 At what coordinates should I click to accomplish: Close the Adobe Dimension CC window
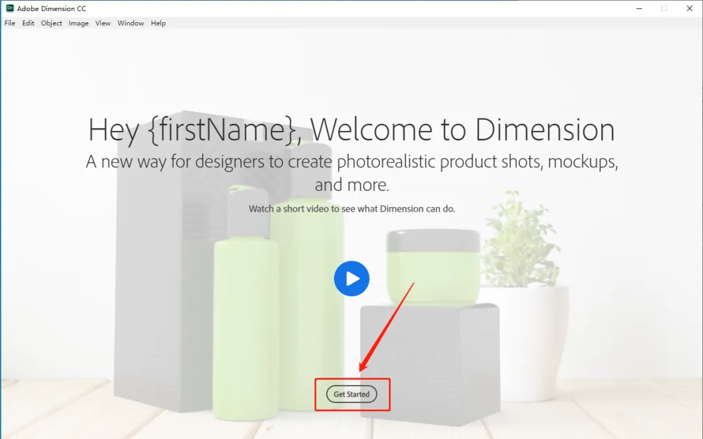tap(689, 8)
